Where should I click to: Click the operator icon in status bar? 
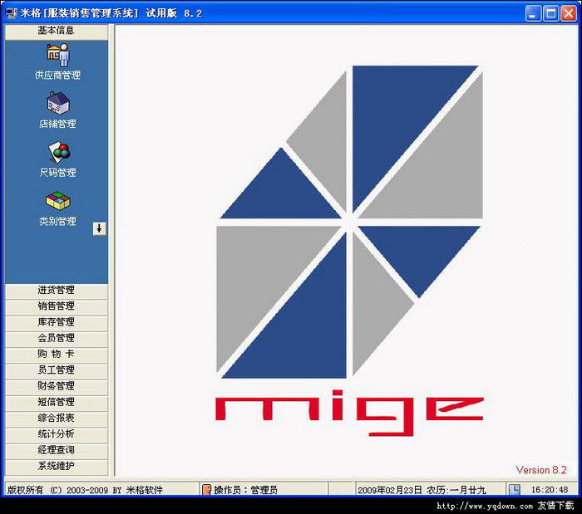click(x=207, y=490)
